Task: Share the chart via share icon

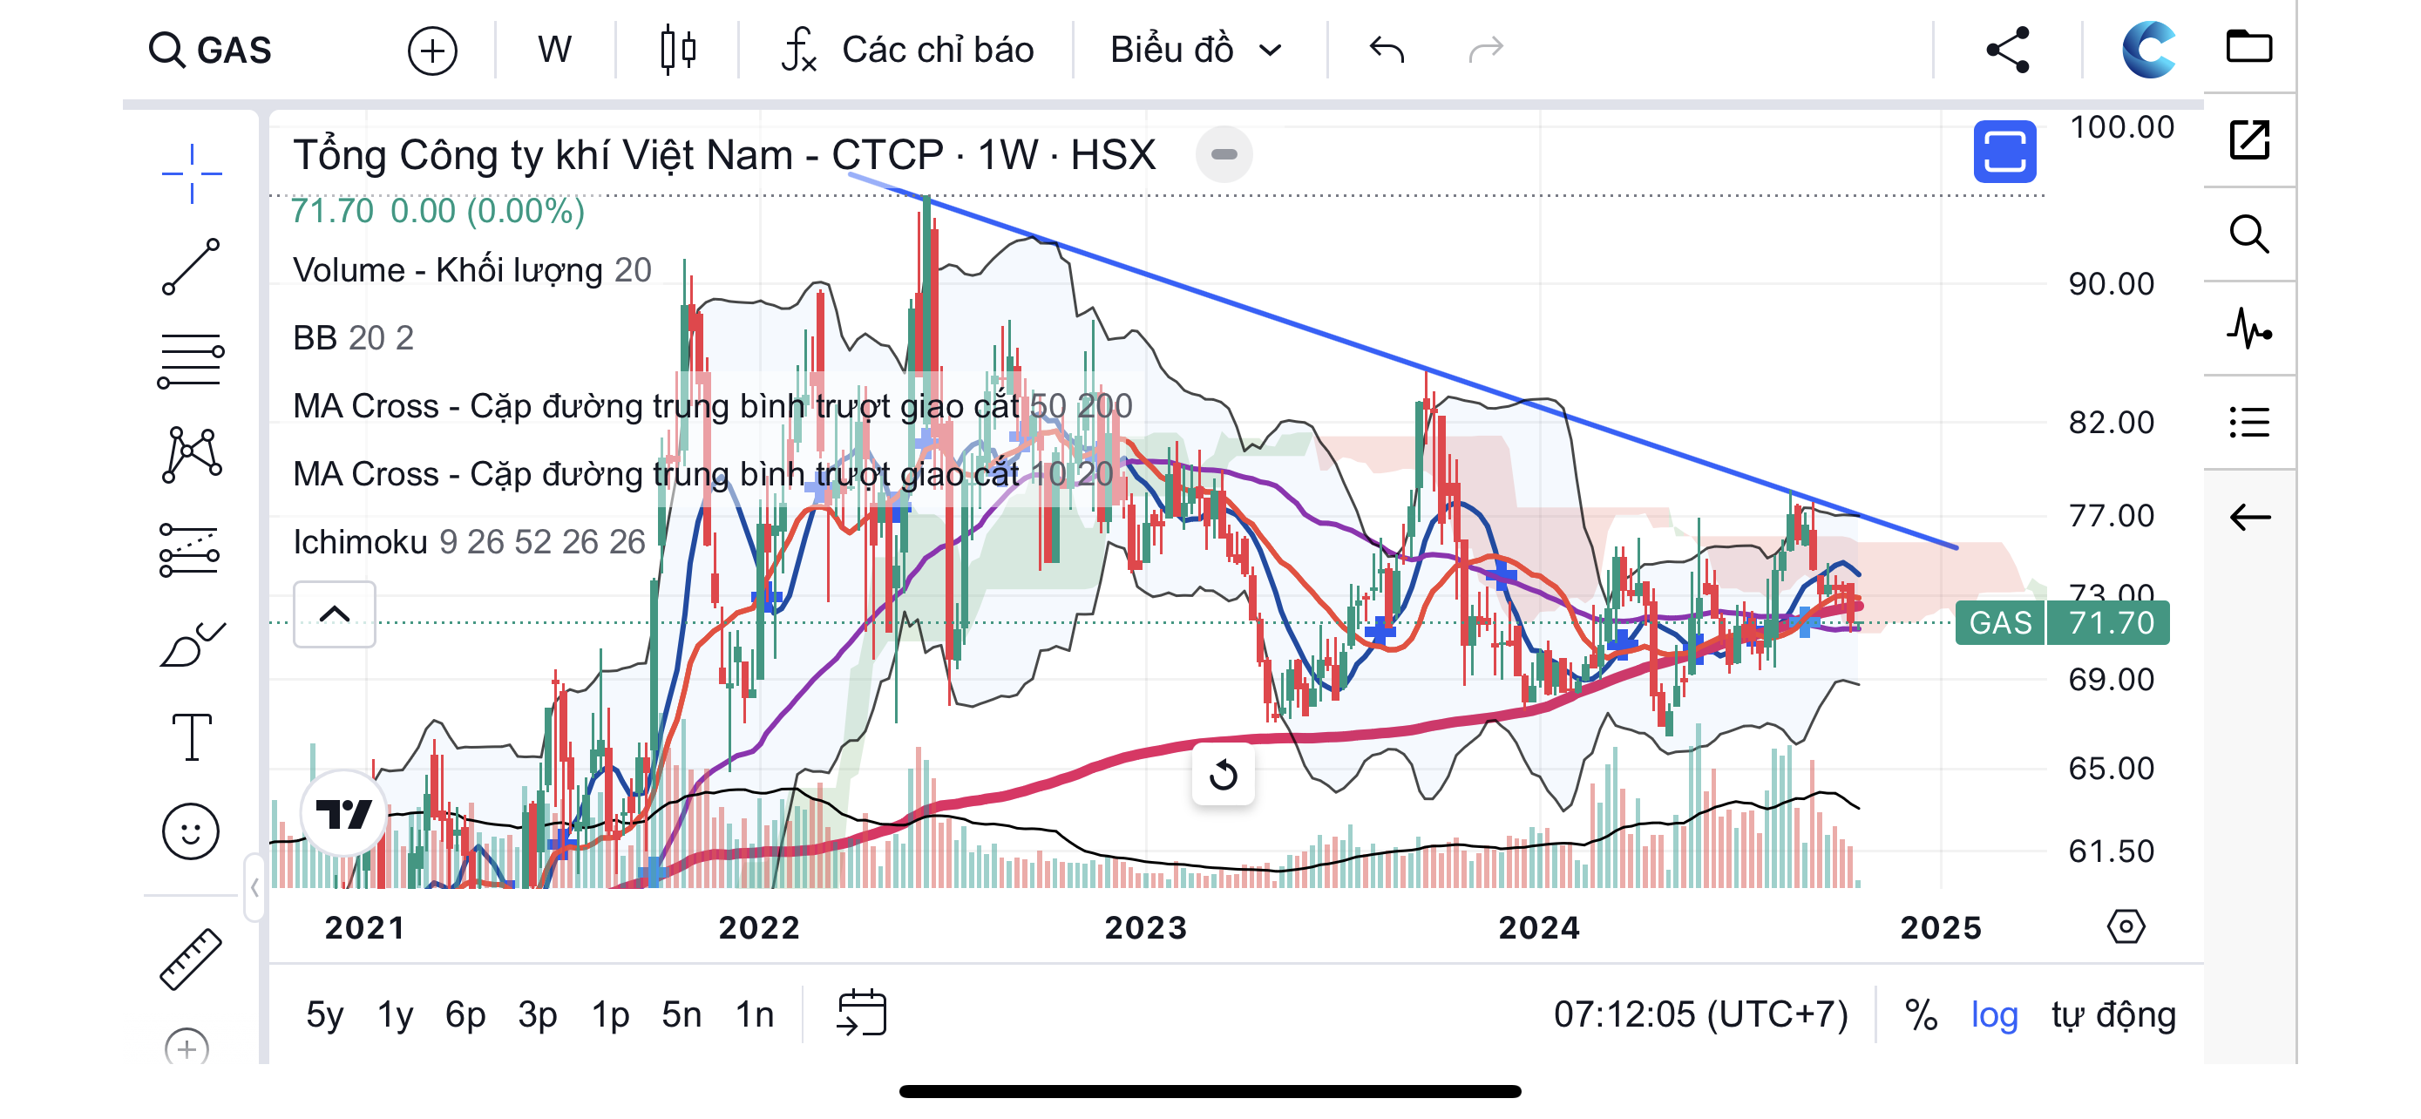Action: tap(2009, 50)
